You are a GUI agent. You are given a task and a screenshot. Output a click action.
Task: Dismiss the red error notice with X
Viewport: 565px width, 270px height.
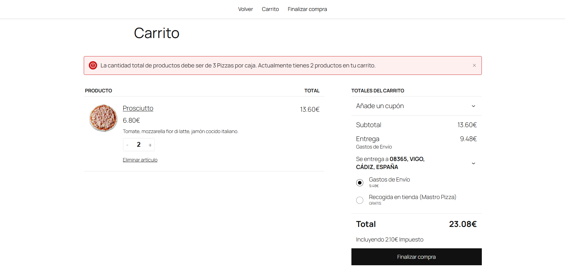click(474, 65)
